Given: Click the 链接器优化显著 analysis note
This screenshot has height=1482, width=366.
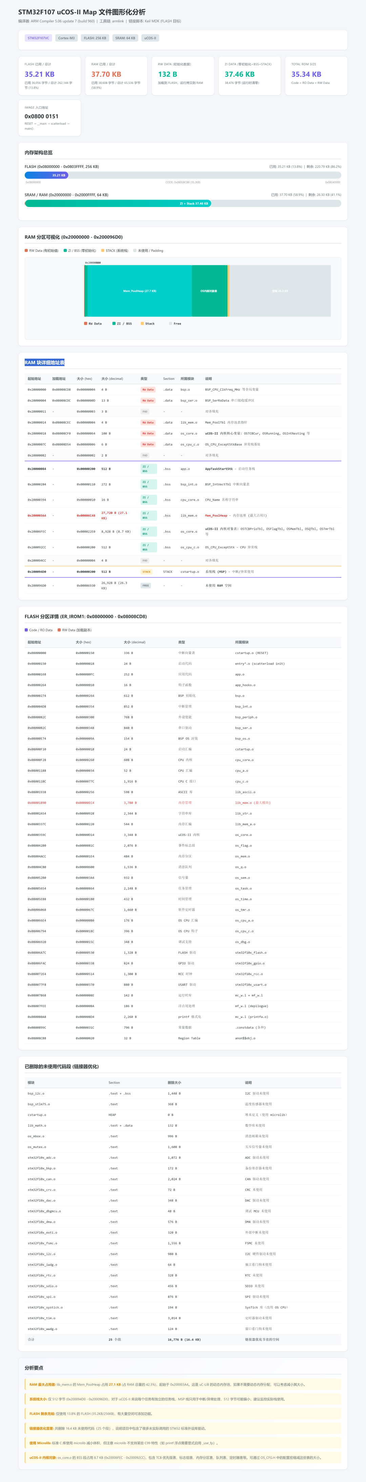Looking at the screenshot, I should (183, 1428).
